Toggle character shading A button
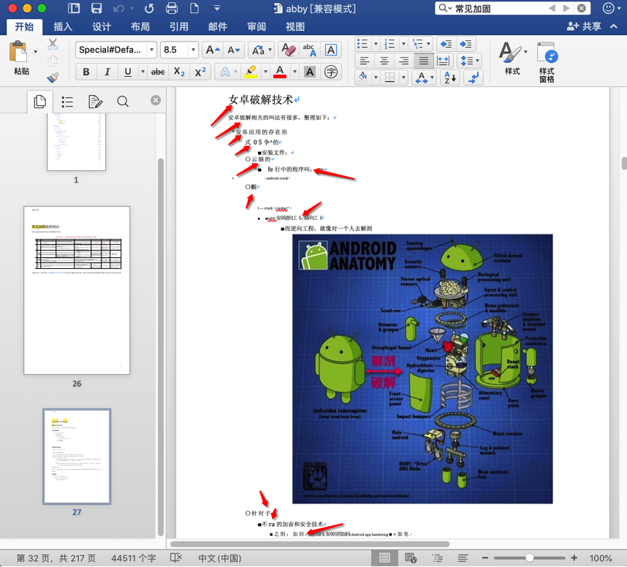The image size is (627, 567). point(310,72)
